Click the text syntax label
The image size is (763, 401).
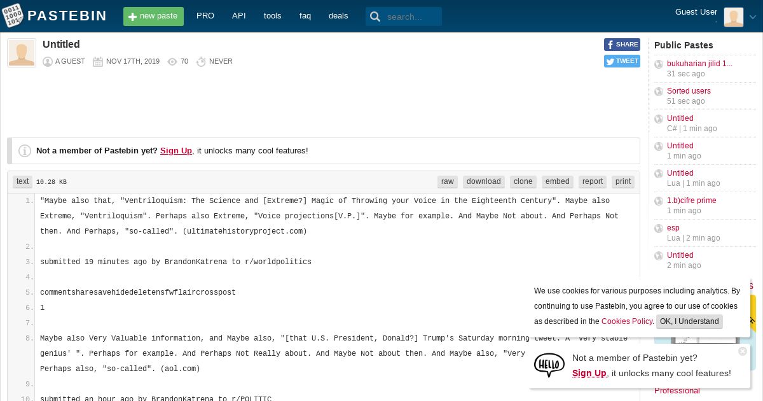pos(23,181)
